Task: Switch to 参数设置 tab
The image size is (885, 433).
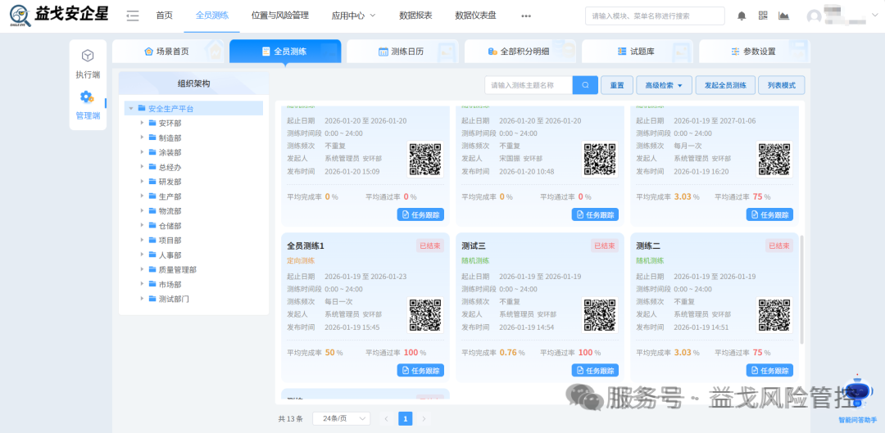Action: point(754,52)
